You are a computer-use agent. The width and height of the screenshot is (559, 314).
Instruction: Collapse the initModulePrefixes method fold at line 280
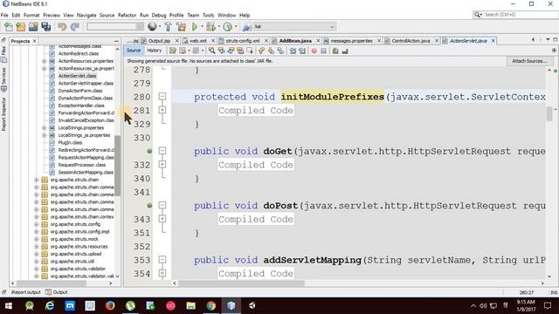click(162, 97)
